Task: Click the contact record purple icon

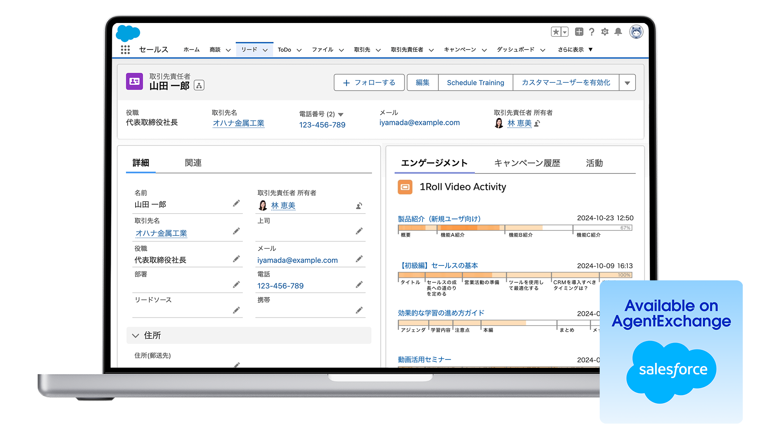Action: coord(134,81)
